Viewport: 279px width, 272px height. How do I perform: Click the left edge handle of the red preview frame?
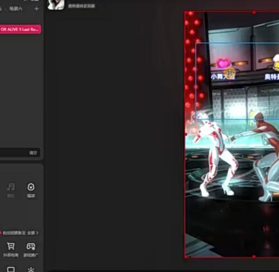click(186, 134)
